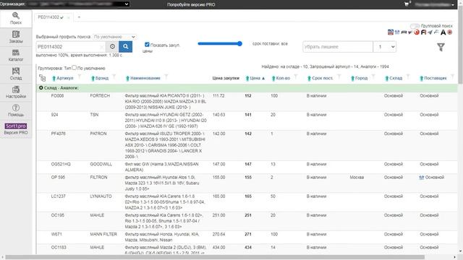Click the grouping tree icon in table header
This screenshot has width=463, height=260.
click(43, 78)
